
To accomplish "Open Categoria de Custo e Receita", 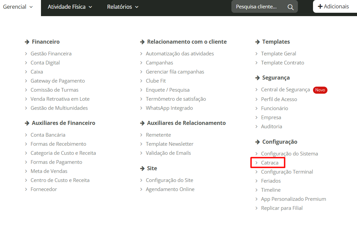I will click(63, 153).
